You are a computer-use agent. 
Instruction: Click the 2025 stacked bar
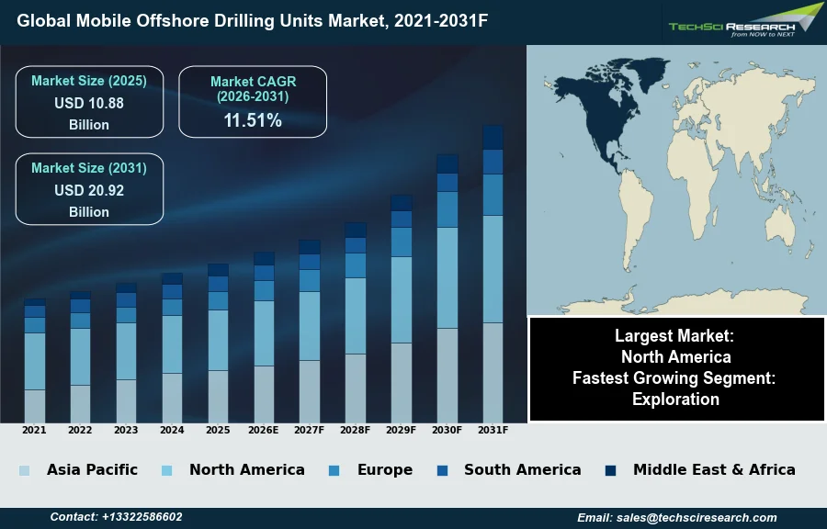click(x=218, y=344)
